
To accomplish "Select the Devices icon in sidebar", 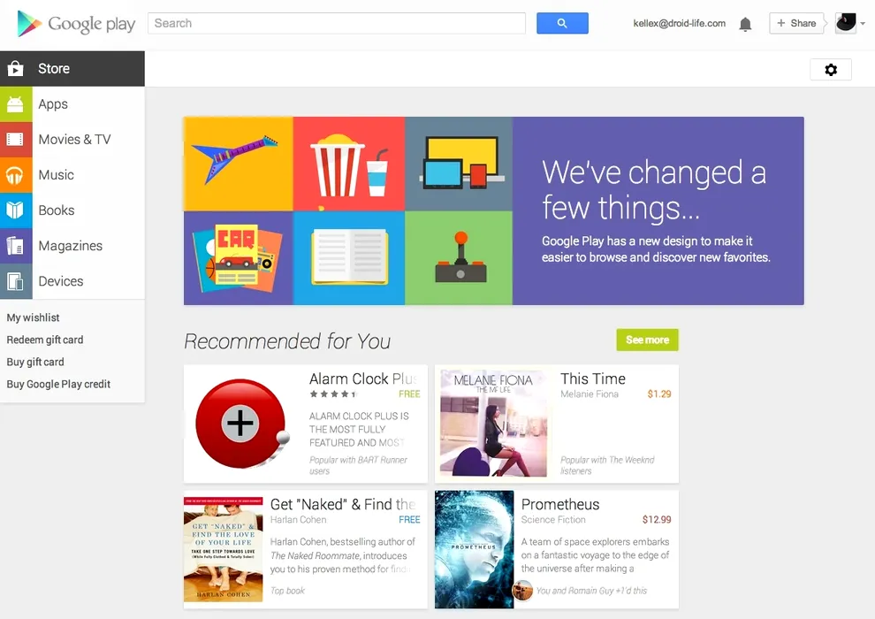I will (x=16, y=281).
